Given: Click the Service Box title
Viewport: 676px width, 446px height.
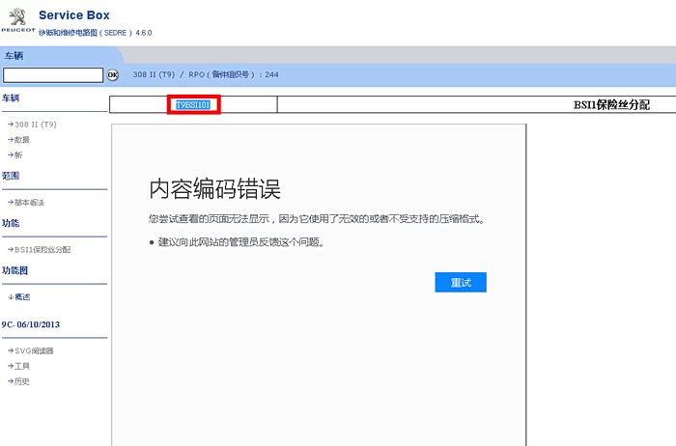Looking at the screenshot, I should (74, 15).
